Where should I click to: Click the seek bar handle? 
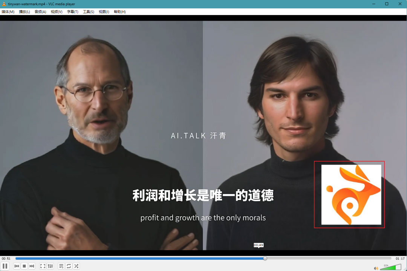pyautogui.click(x=265, y=259)
